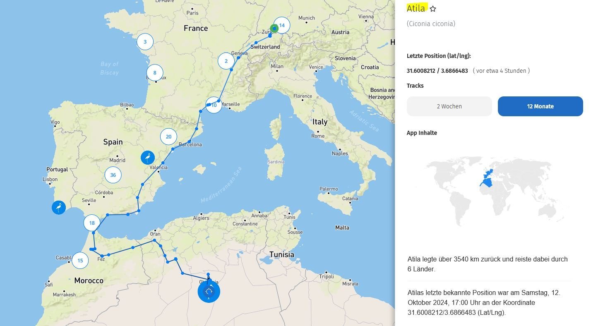Open the cluster marker labeled 36
Viewport: 591px width, 326px height.
coord(113,175)
